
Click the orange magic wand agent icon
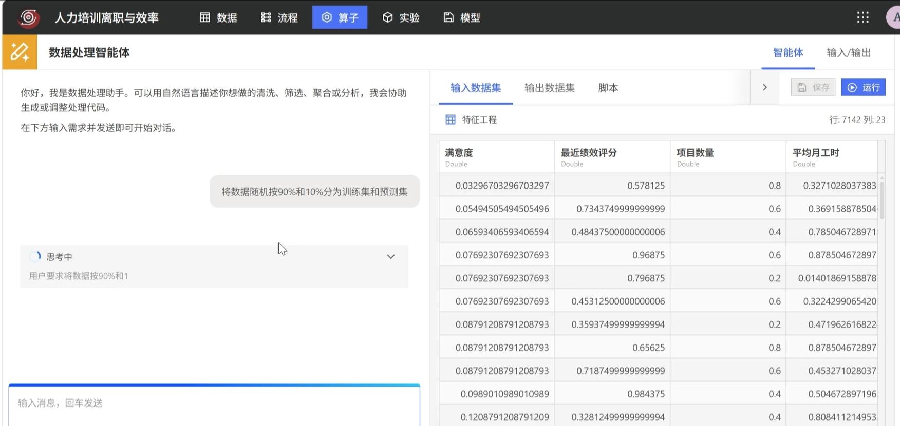(x=20, y=52)
